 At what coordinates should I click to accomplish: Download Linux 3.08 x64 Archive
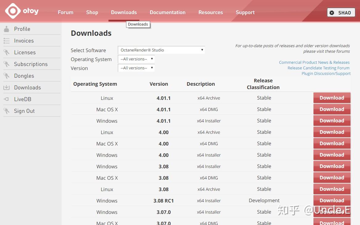pyautogui.click(x=332, y=189)
